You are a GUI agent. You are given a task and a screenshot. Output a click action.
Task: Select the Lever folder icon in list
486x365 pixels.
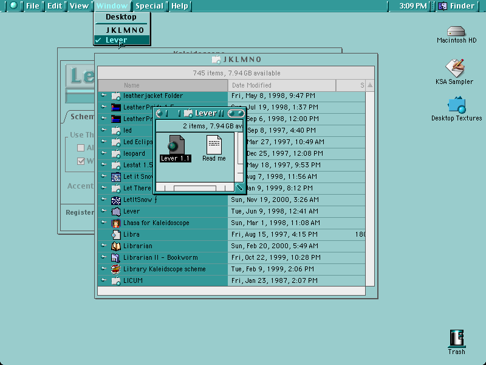(x=116, y=212)
